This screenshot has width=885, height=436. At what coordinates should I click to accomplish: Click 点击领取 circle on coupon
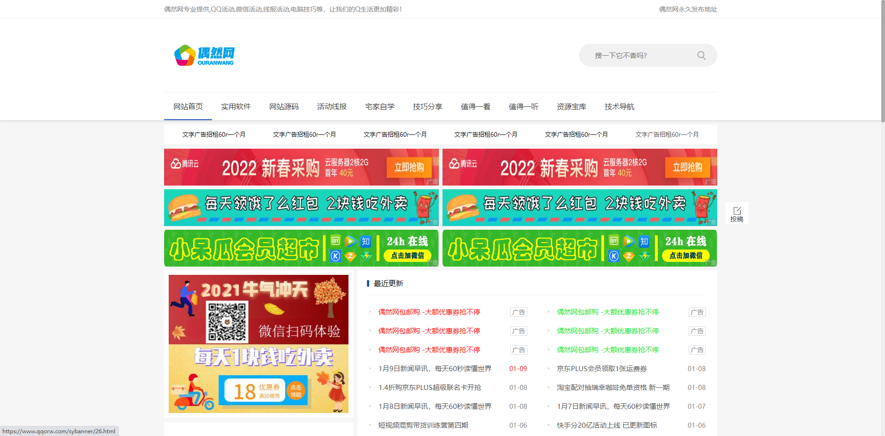[x=296, y=391]
